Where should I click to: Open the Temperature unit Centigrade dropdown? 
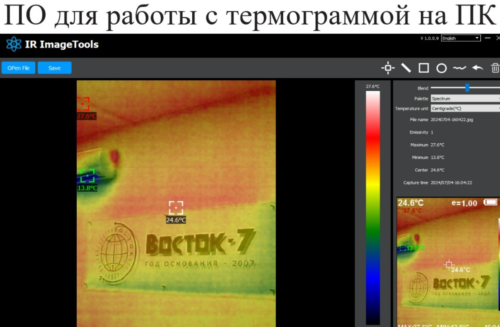click(465, 109)
